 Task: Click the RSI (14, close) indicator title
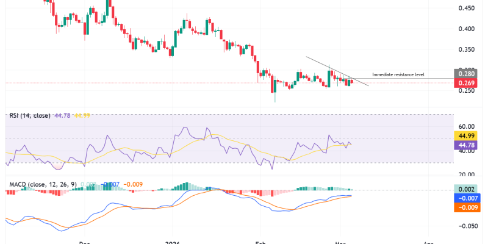(x=30, y=115)
